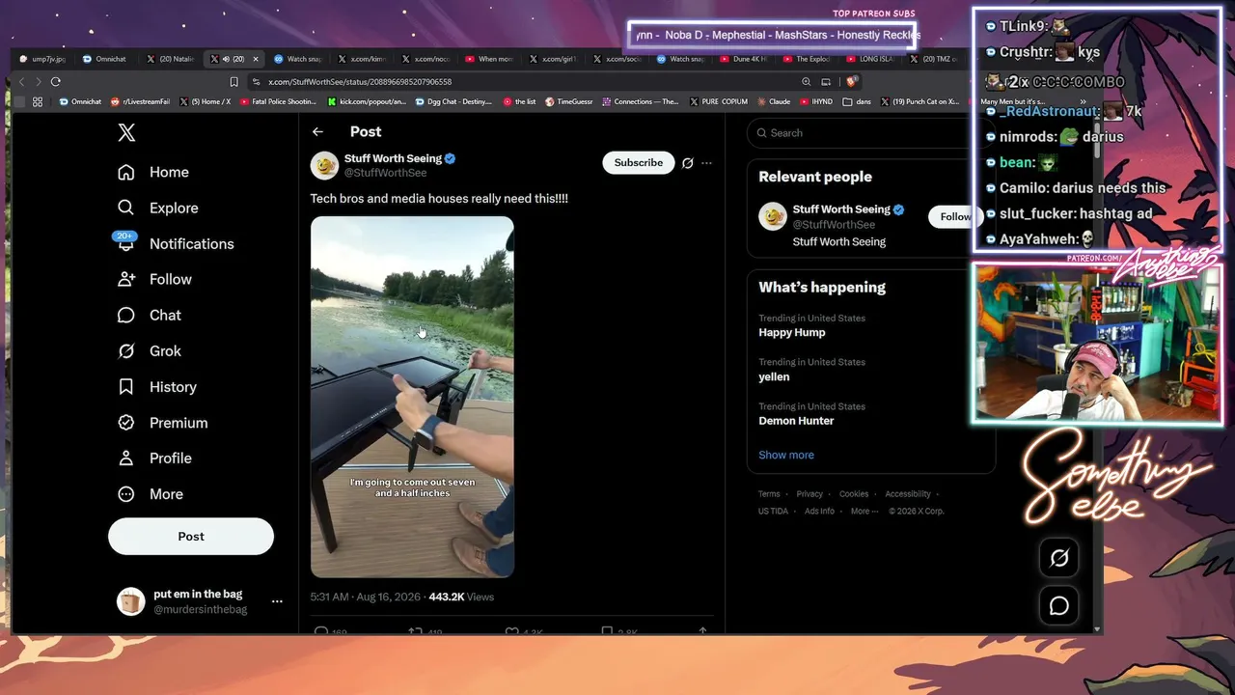Image resolution: width=1235 pixels, height=695 pixels.
Task: Open the Claude bookmark
Action: pyautogui.click(x=774, y=101)
